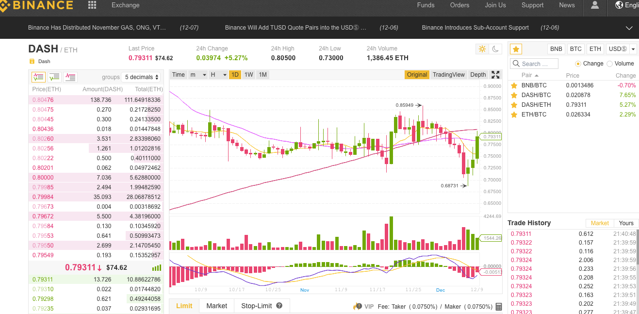The height and width of the screenshot is (314, 639).
Task: Select the Change radio button
Action: click(577, 64)
